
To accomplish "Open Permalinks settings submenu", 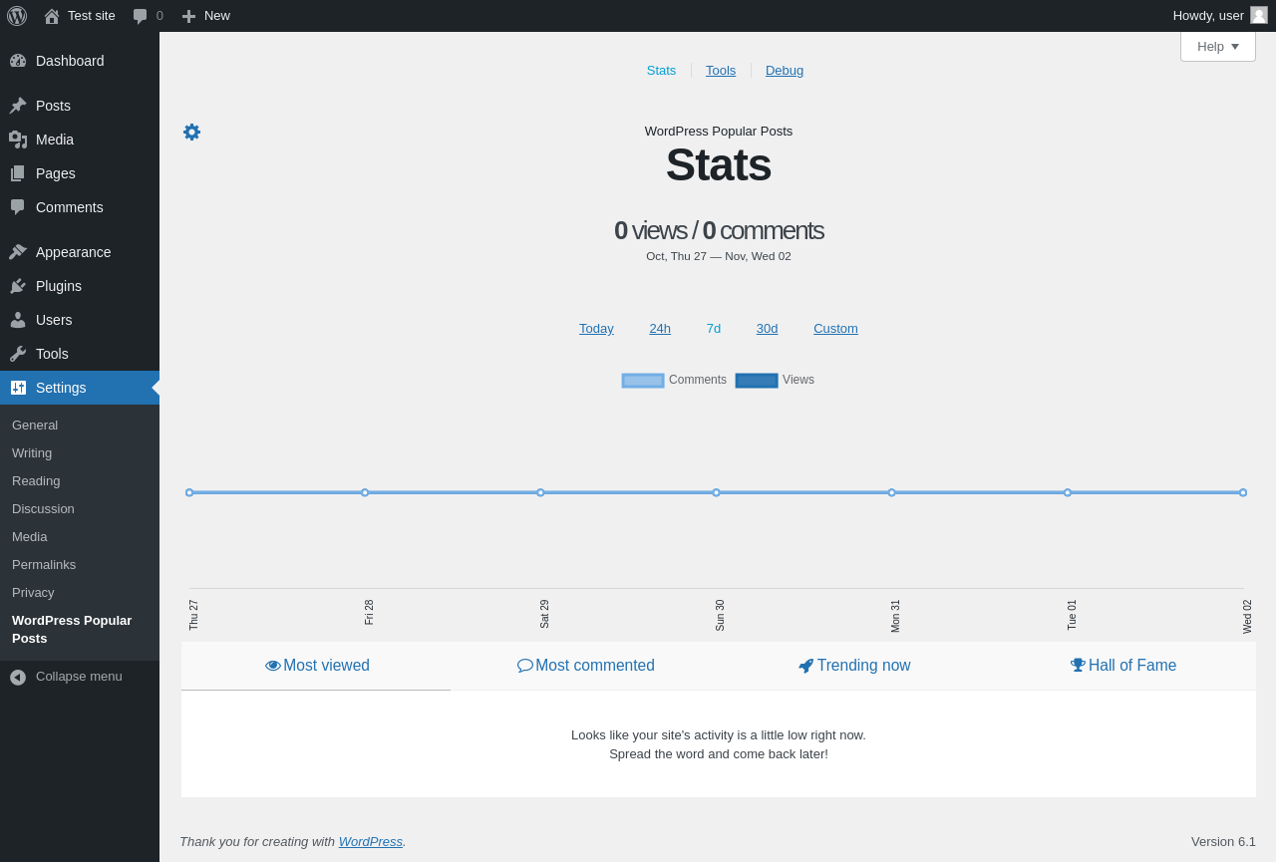I will [80, 565].
